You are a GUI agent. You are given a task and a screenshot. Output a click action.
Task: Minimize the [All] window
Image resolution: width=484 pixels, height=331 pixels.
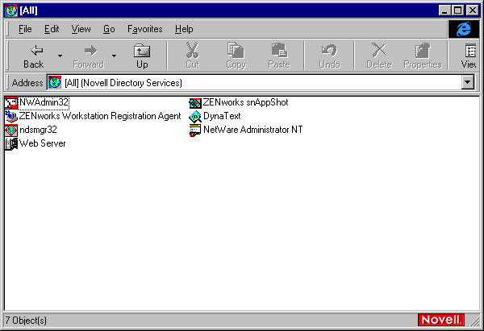pyautogui.click(x=444, y=10)
